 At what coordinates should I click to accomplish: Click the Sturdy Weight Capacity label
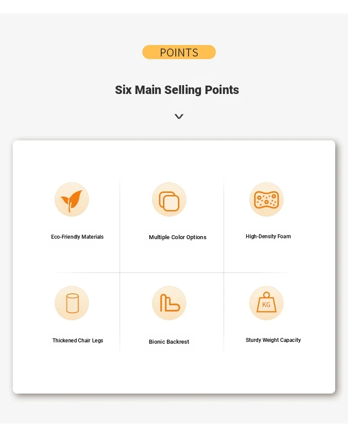[x=273, y=340]
